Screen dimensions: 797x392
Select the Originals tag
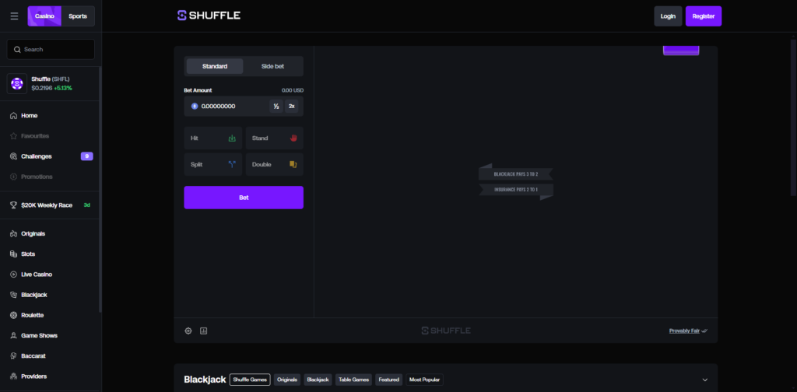pyautogui.click(x=287, y=380)
